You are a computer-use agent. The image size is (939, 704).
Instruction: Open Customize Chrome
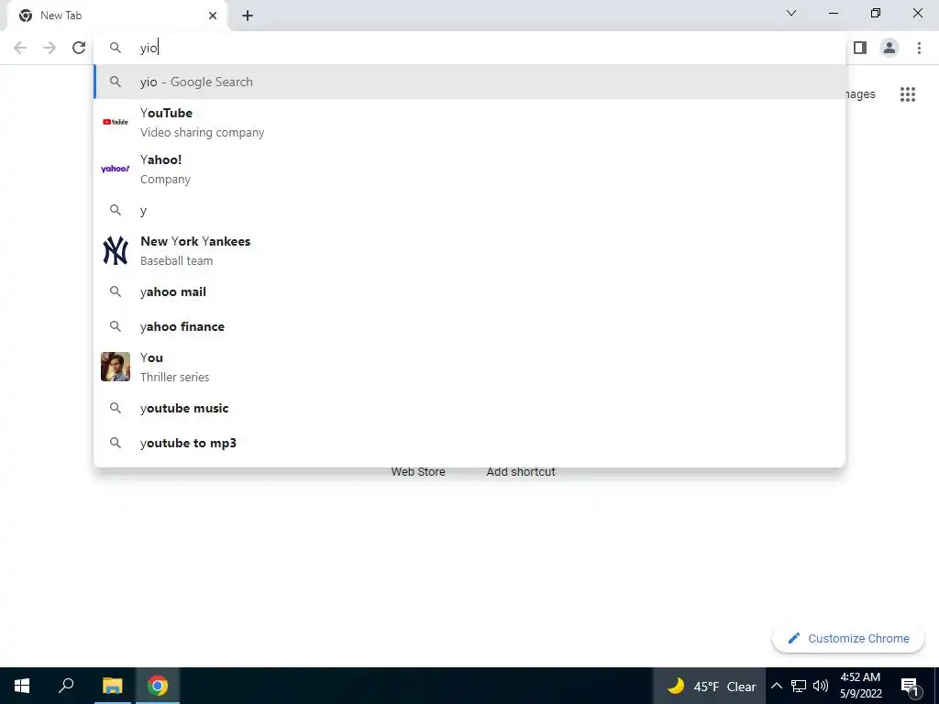point(848,639)
